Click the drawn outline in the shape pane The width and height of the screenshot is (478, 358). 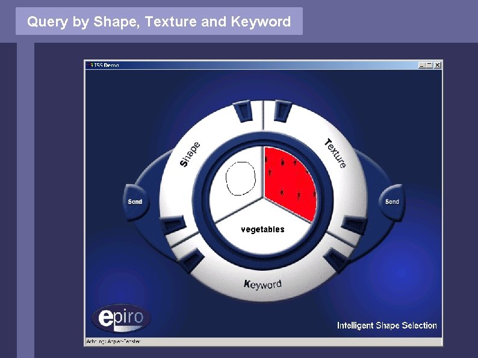click(241, 179)
